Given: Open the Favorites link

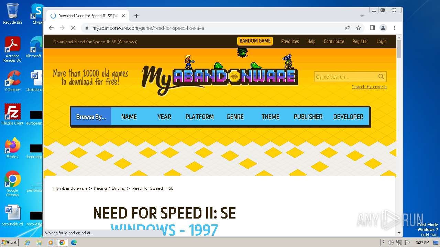Looking at the screenshot, I should point(290,42).
